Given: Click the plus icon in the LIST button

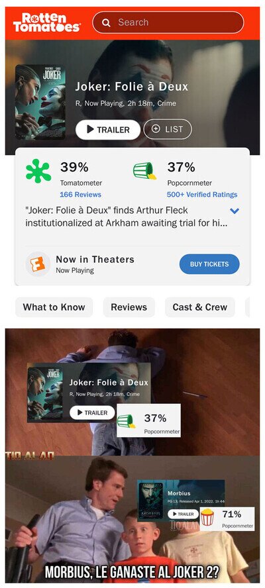Looking at the screenshot, I should [x=156, y=129].
